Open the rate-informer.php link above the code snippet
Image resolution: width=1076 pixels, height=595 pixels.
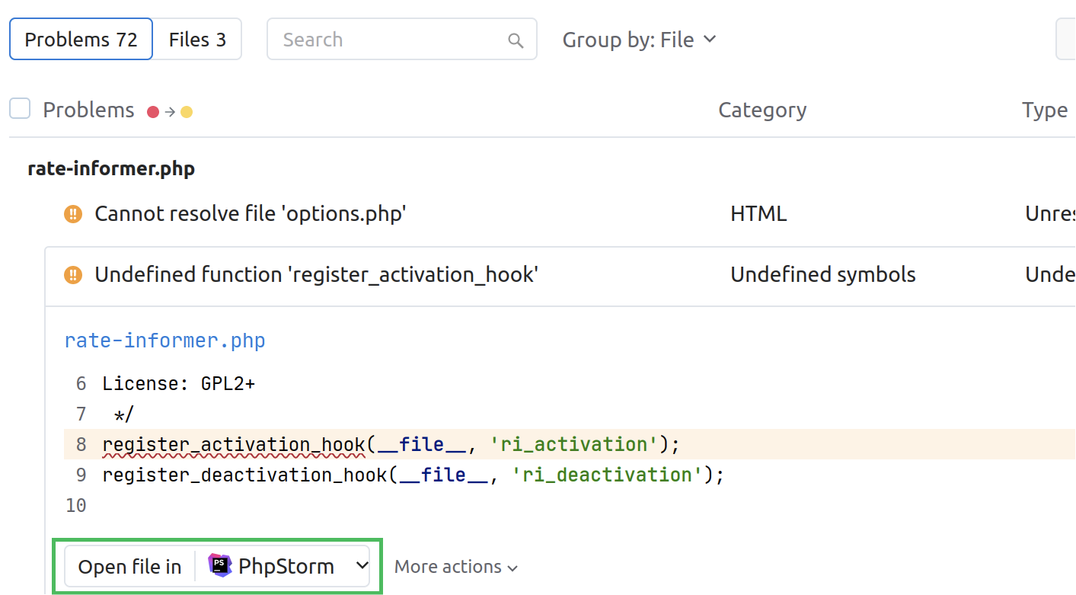(164, 341)
